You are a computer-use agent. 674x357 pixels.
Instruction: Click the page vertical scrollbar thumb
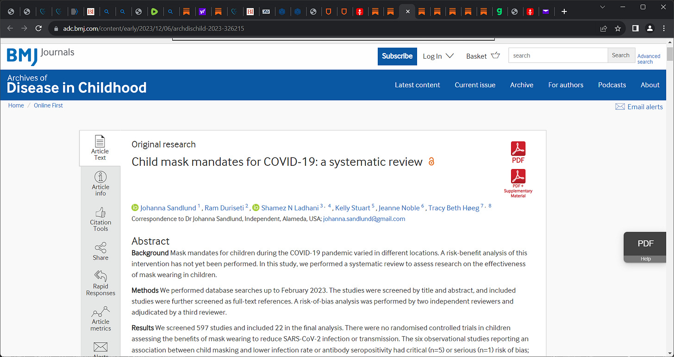pos(670,54)
